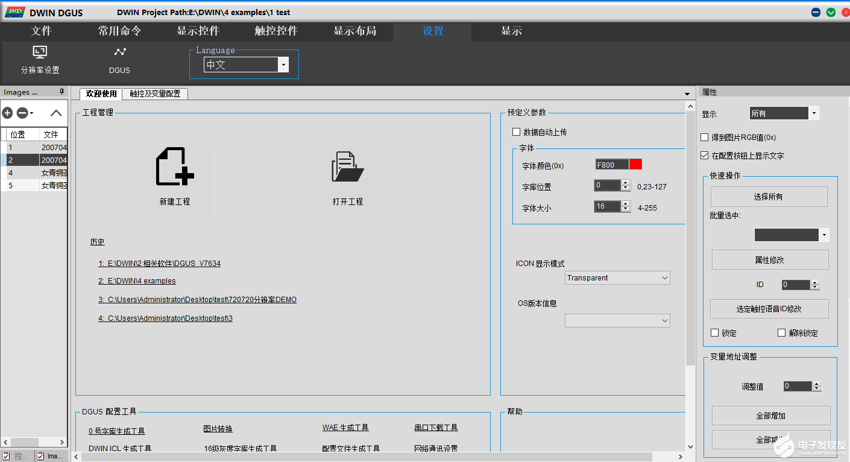This screenshot has width=850, height=462.
Task: Click the 字库位置 stepper arrows
Action: [x=625, y=186]
